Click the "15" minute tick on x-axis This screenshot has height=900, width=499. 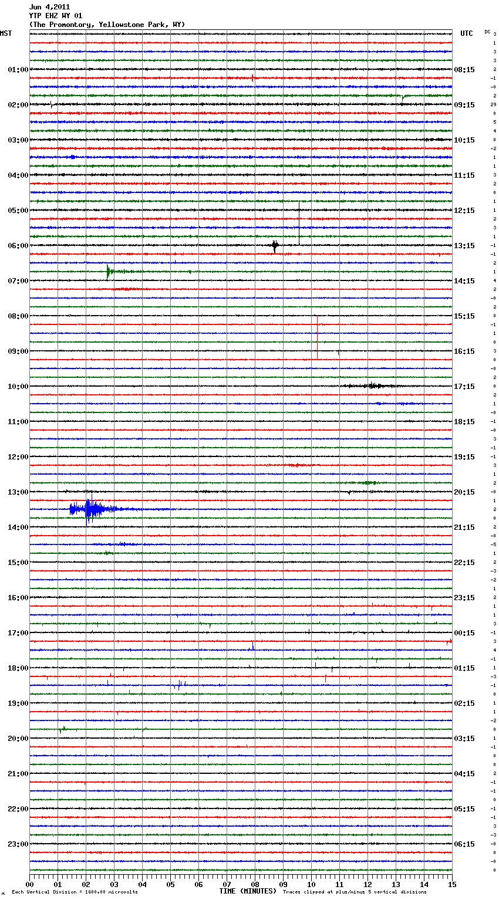coord(451,884)
